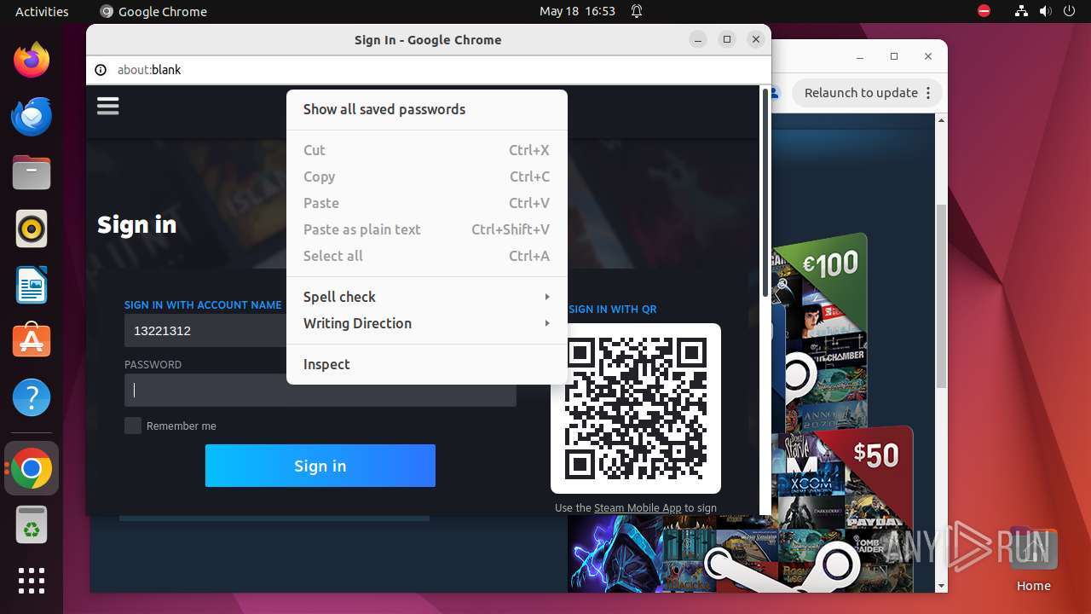Close the Sign In popup window

tap(755, 39)
